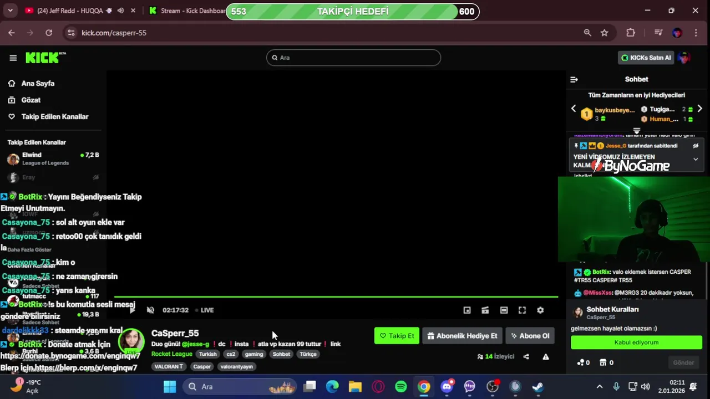The image size is (710, 399).
Task: Click Kabul ediyorum to accept rules
Action: [636, 342]
